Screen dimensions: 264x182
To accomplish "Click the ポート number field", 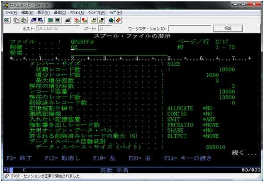I will tap(105, 28).
